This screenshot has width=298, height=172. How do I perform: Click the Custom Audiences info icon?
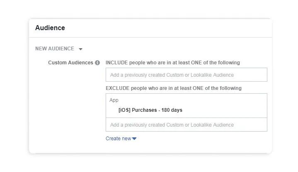pos(97,63)
